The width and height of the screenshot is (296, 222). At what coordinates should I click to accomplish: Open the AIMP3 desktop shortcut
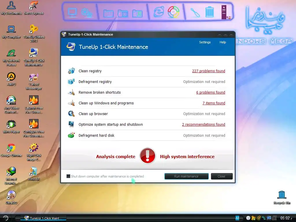11,79
